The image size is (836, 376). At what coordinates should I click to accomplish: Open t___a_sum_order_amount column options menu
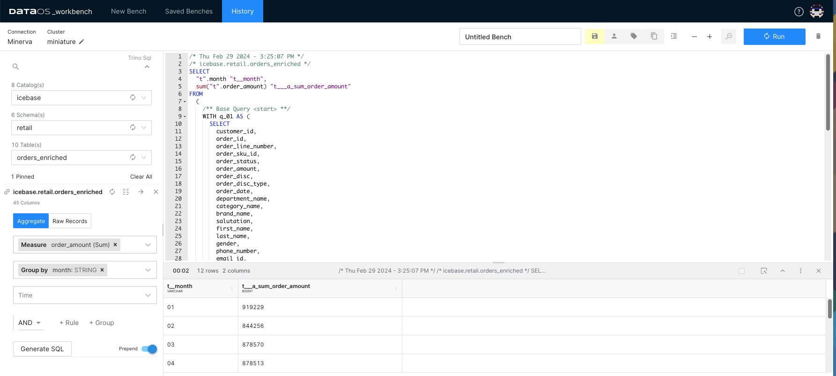click(x=396, y=289)
